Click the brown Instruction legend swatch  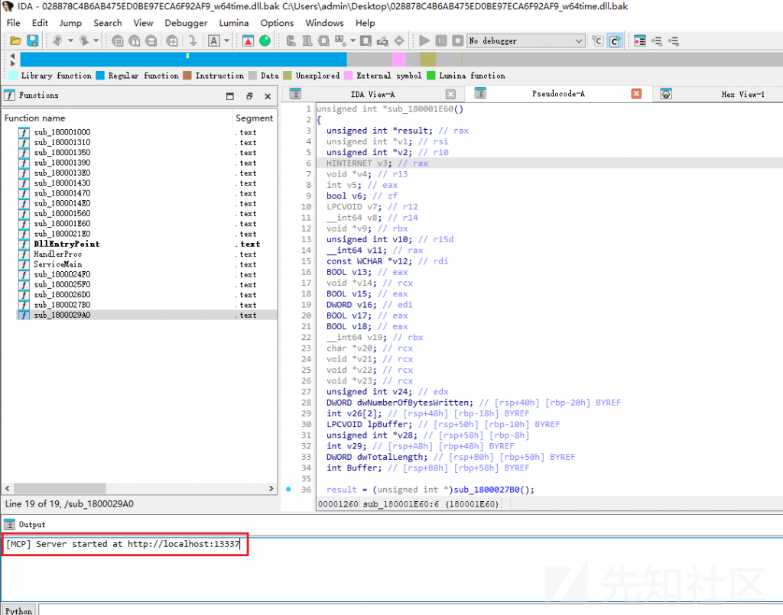coord(187,76)
